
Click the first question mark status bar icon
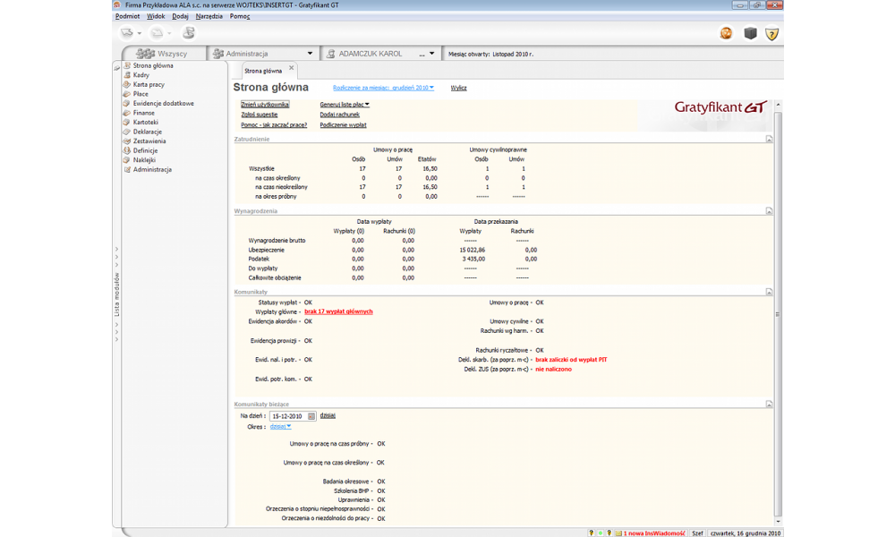(x=591, y=533)
